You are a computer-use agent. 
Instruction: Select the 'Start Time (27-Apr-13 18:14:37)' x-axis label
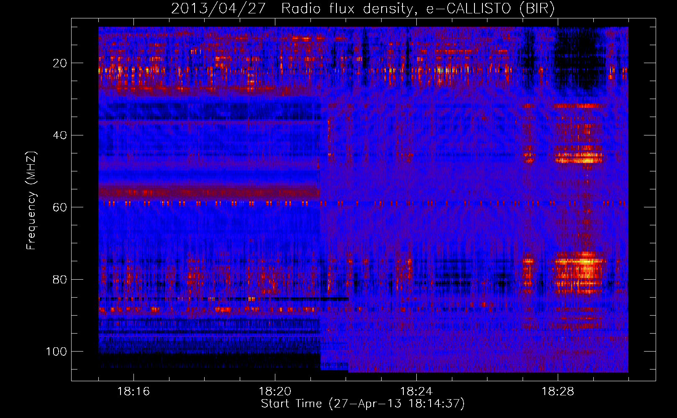(x=363, y=404)
